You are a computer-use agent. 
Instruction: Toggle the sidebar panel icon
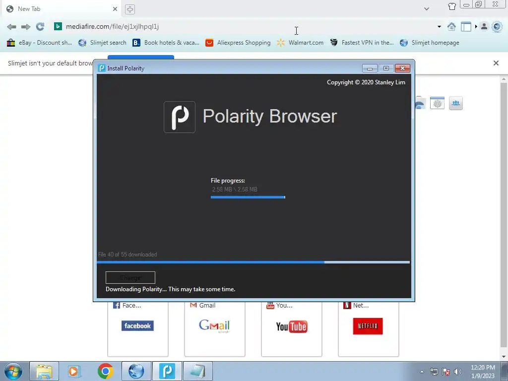coord(466,27)
